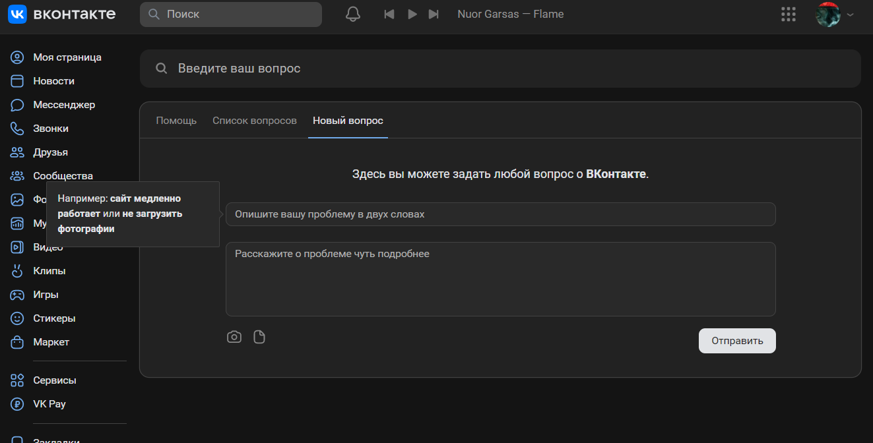
Task: Click the My Page sidebar icon
Action: (17, 57)
